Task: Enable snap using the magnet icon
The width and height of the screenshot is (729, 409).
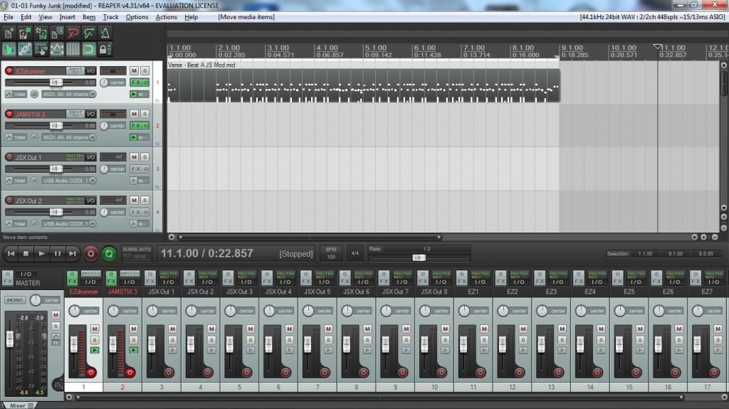Action: pyautogui.click(x=89, y=49)
